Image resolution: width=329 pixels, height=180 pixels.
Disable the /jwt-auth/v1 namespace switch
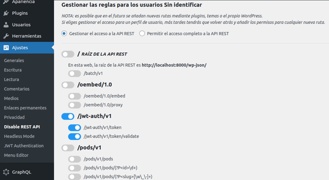coord(68,116)
